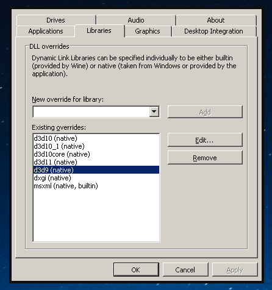Select the "d3d9 (native)" override
Viewport: 272px width, 290px height.
coord(96,170)
